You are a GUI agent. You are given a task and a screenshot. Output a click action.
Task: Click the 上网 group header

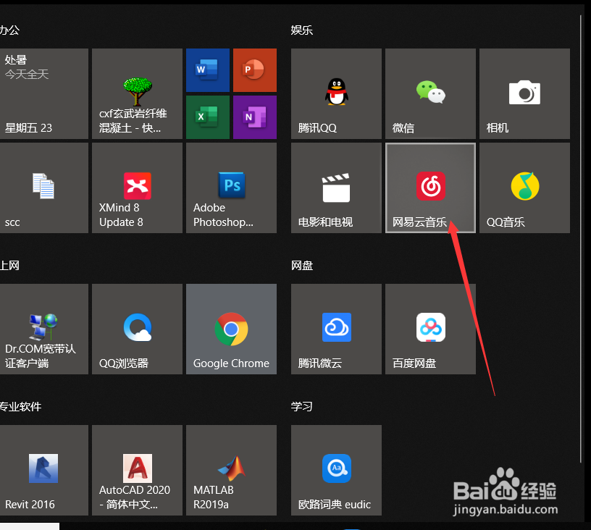click(x=9, y=266)
